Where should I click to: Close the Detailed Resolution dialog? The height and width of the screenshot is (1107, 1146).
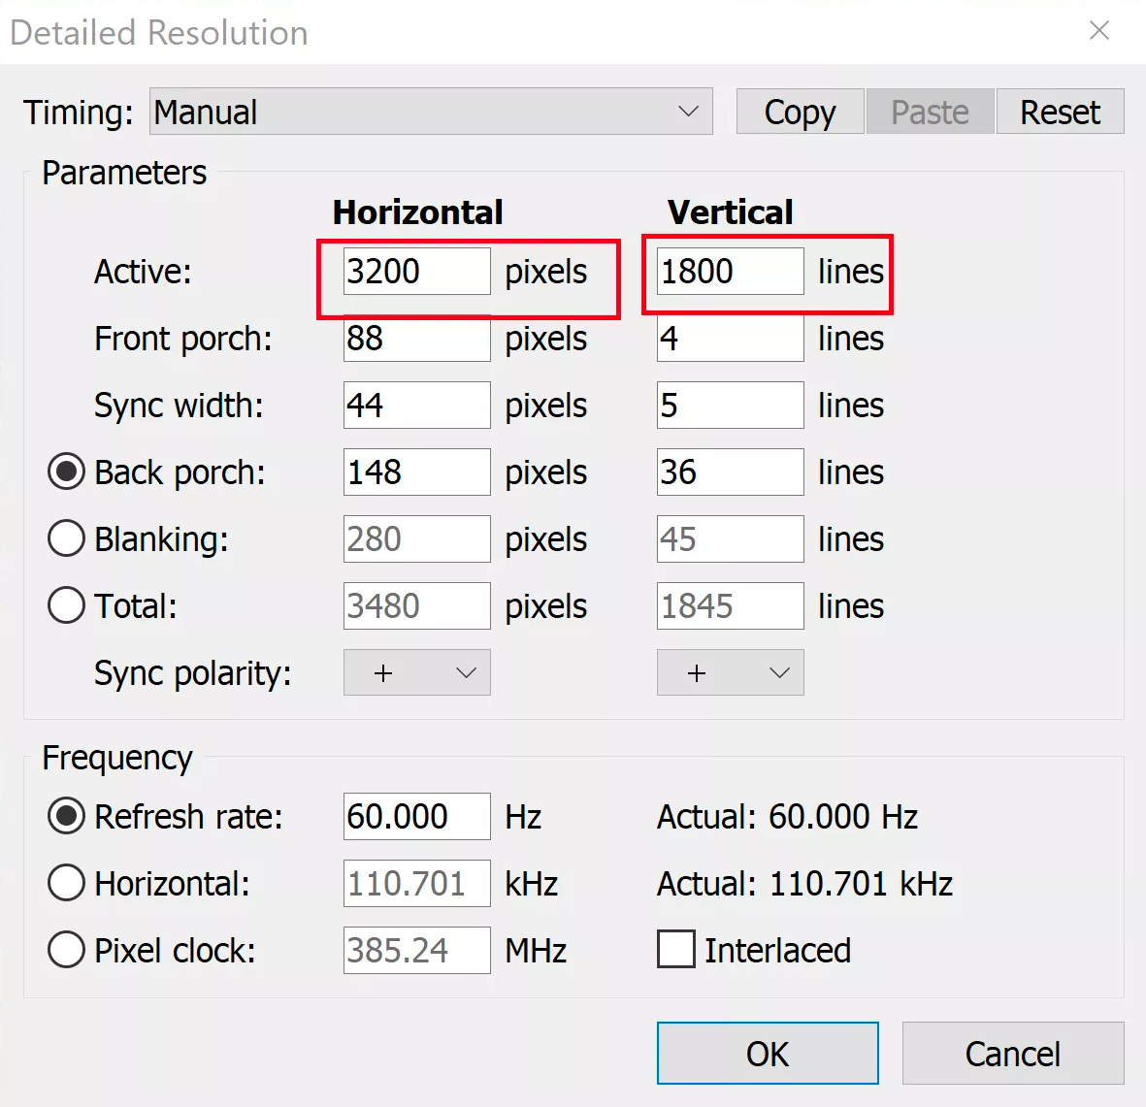pyautogui.click(x=1099, y=31)
